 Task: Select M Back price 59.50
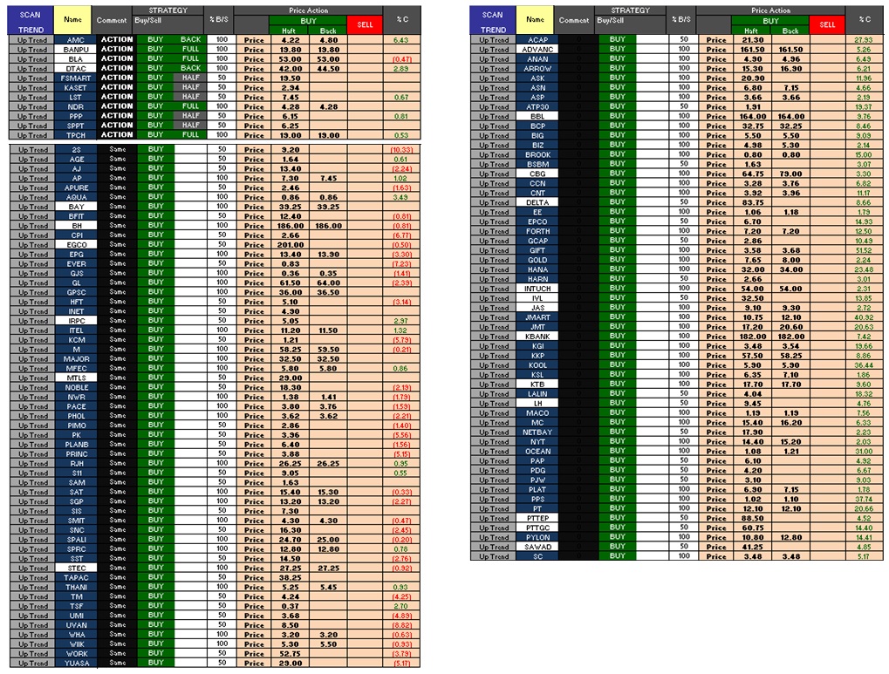(x=328, y=350)
